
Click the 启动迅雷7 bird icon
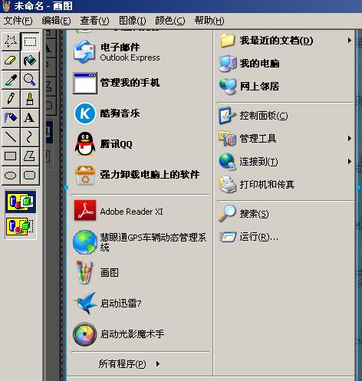pos(85,303)
